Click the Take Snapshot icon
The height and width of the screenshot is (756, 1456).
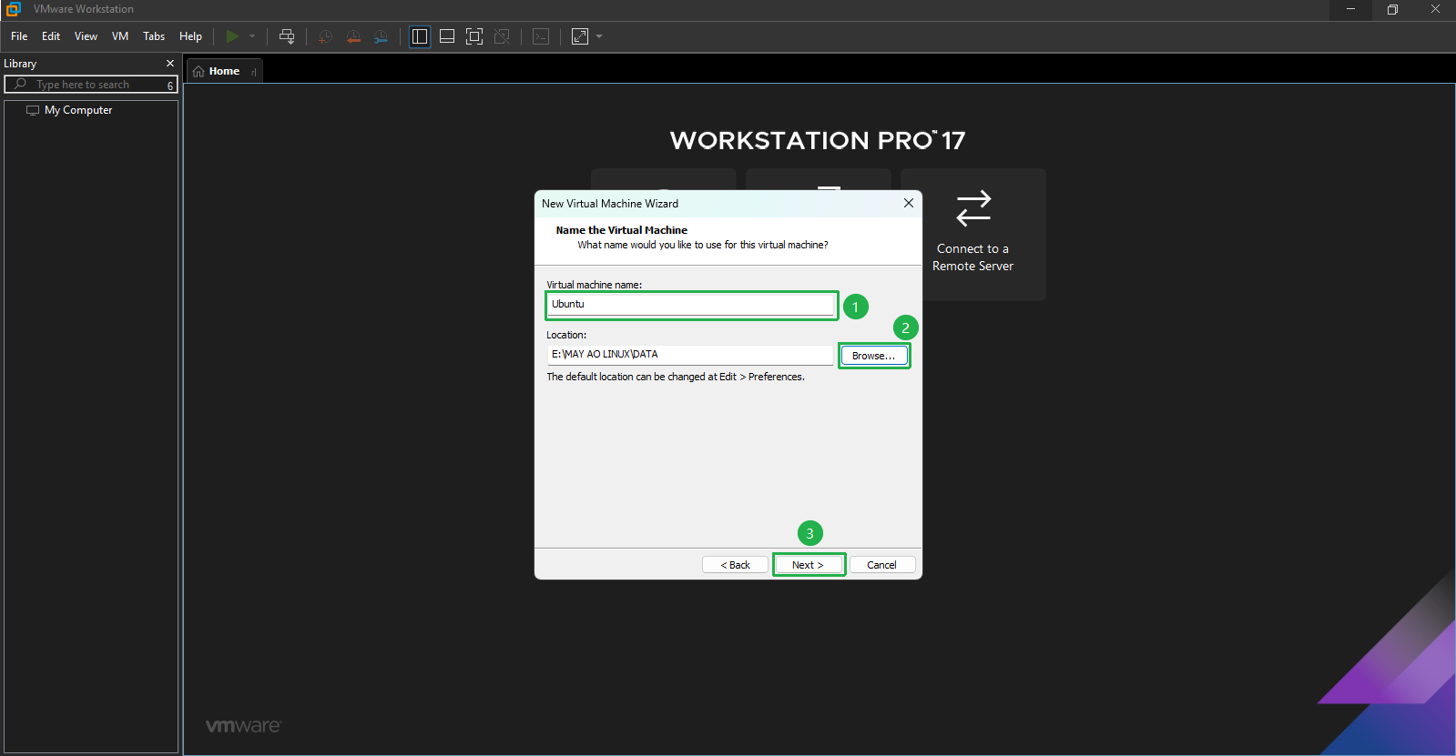point(325,36)
